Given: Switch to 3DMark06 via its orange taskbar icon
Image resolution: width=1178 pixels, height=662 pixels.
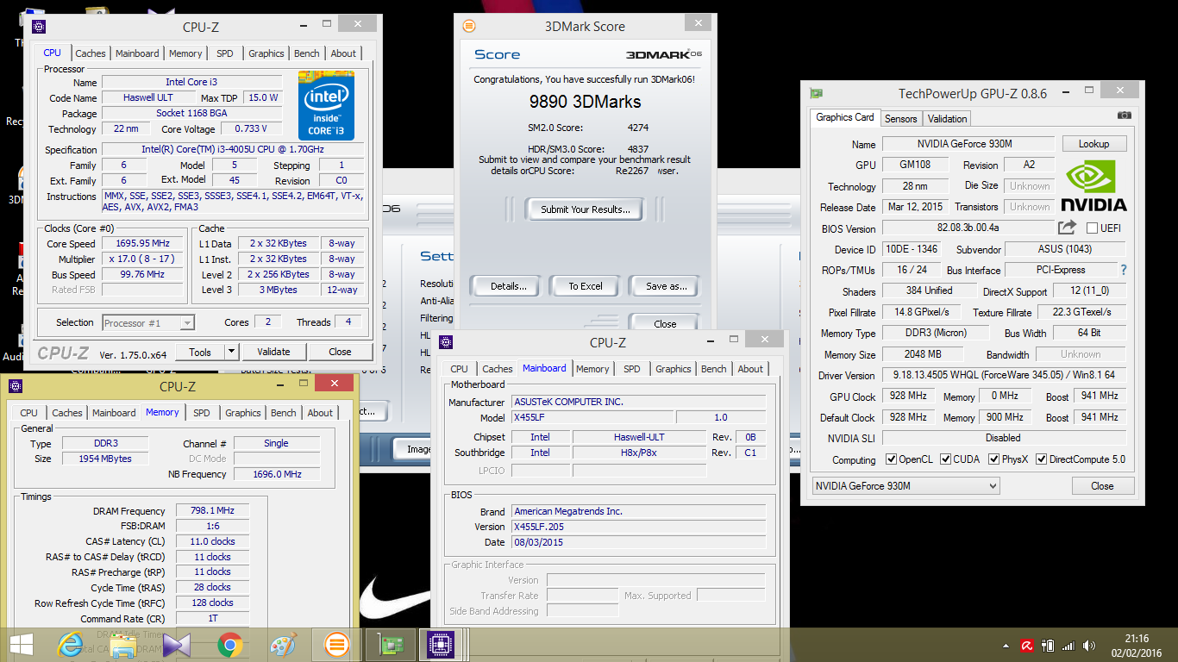Looking at the screenshot, I should [x=336, y=645].
